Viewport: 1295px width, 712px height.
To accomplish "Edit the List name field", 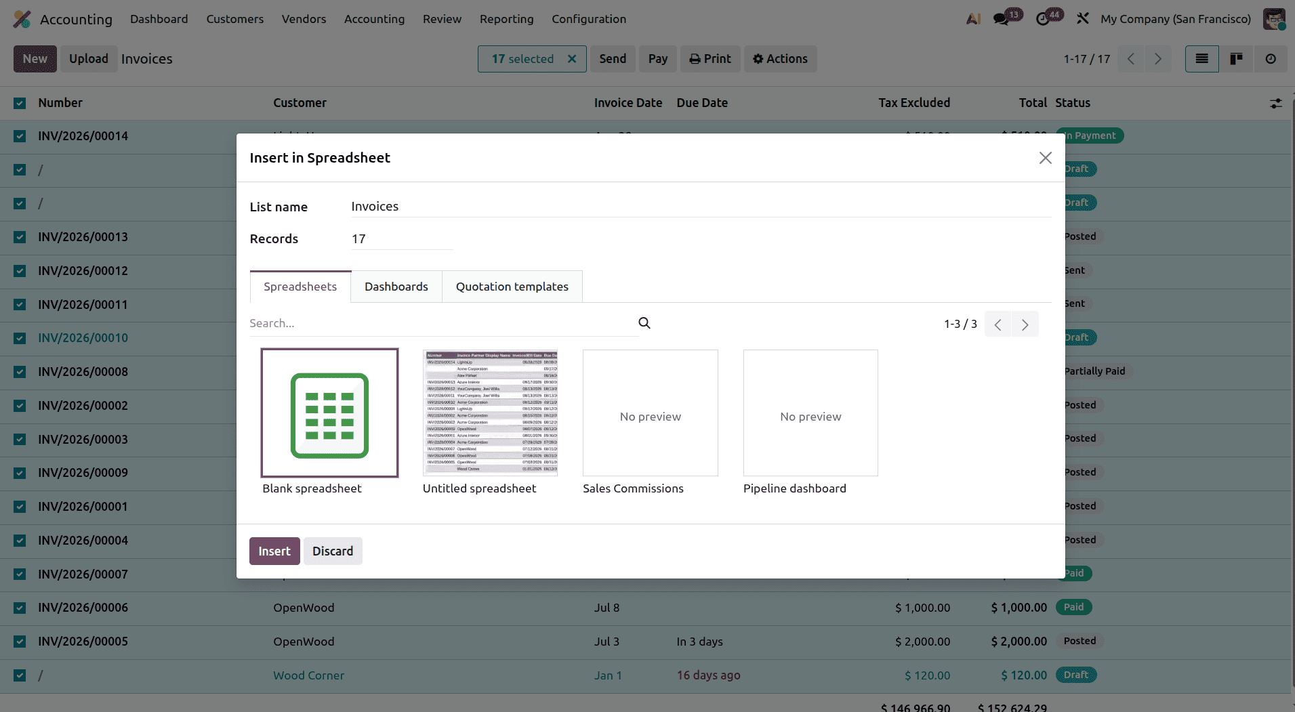I will pyautogui.click(x=701, y=207).
